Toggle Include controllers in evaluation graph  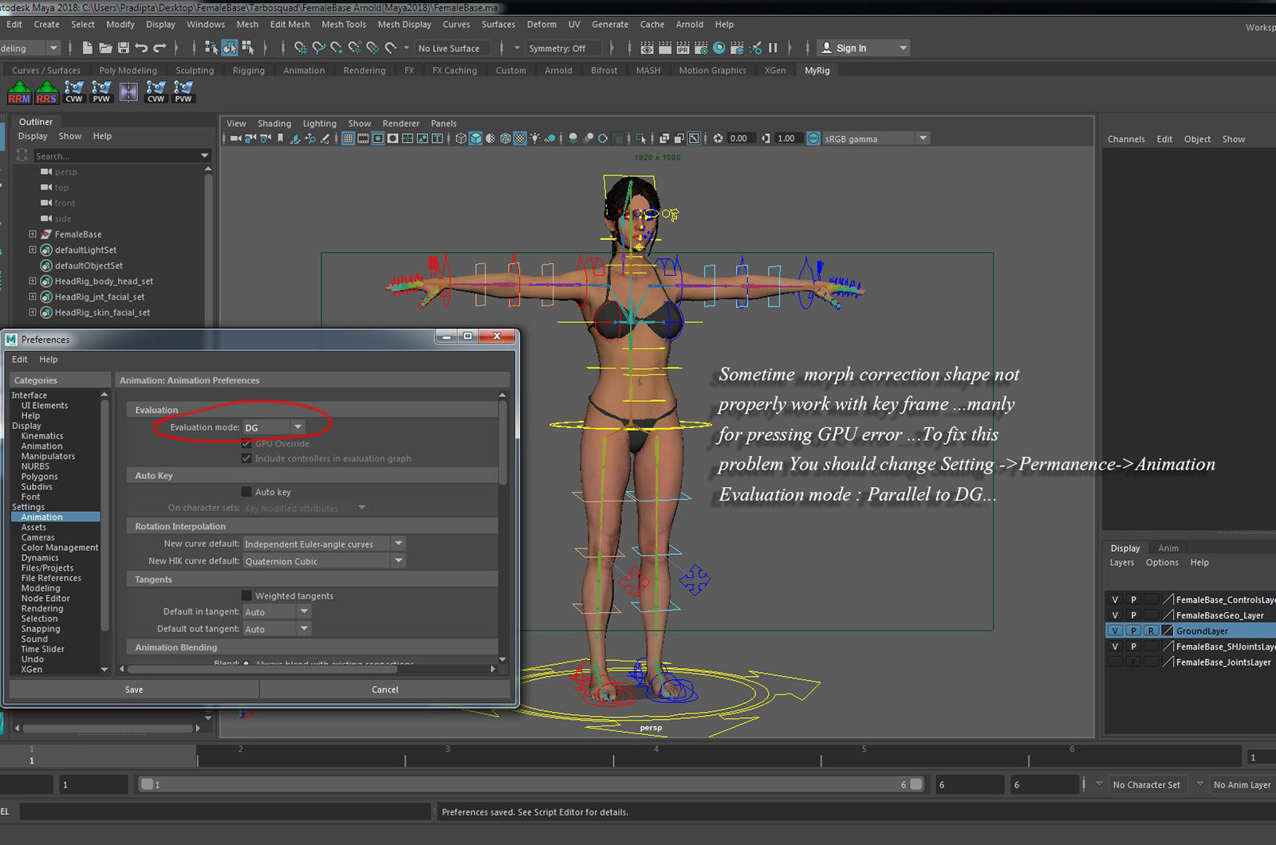[246, 458]
